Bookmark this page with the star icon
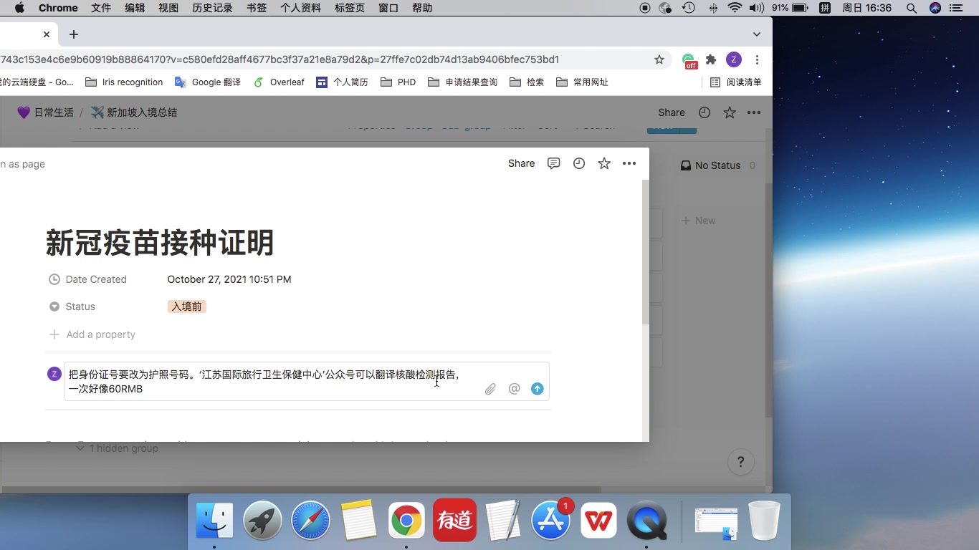 pos(659,59)
